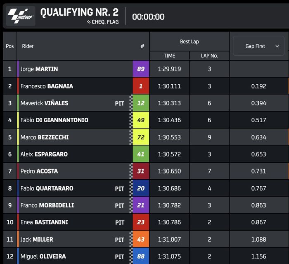Click the LAP No. column header
Viewport: 289px width, 264px height.
pos(209,56)
